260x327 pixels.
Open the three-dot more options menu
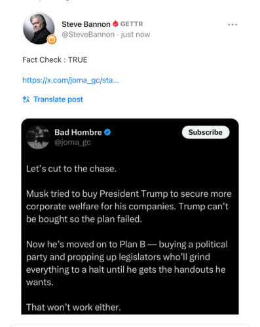click(x=232, y=24)
